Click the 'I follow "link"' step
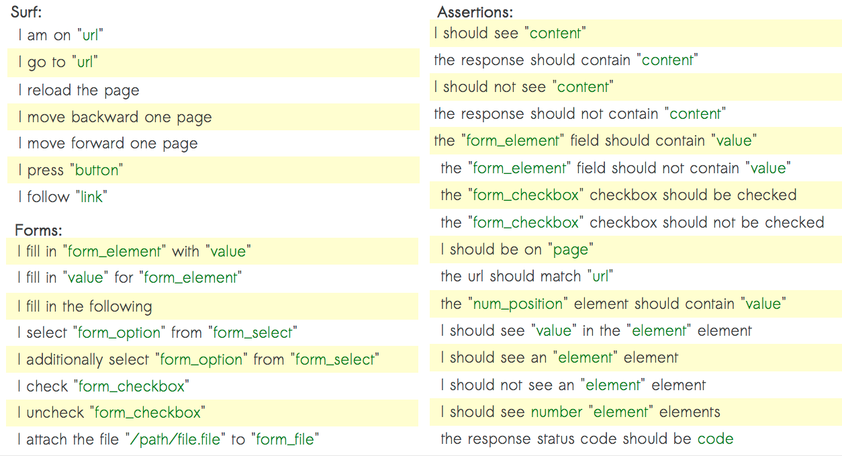The height and width of the screenshot is (456, 842). point(63,197)
